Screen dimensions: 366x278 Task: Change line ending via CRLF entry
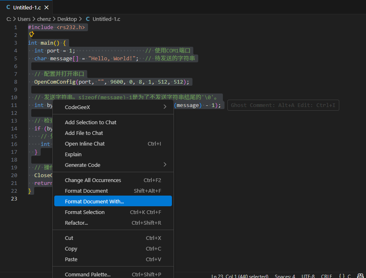pos(327,276)
